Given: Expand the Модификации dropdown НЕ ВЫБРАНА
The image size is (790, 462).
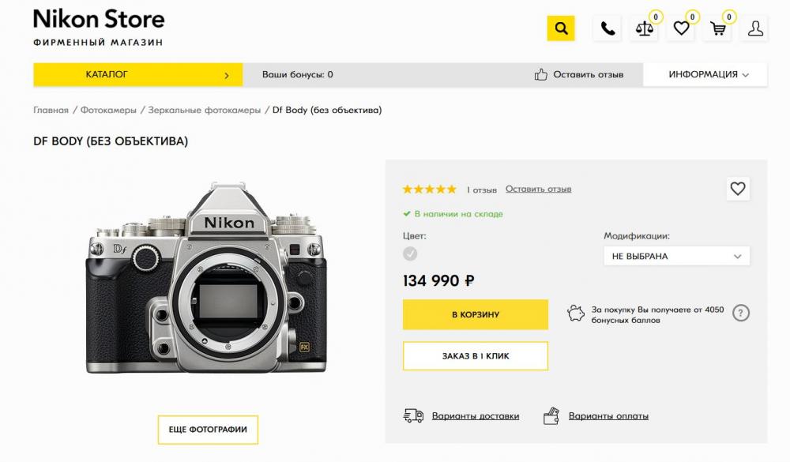Looking at the screenshot, I should pyautogui.click(x=677, y=256).
